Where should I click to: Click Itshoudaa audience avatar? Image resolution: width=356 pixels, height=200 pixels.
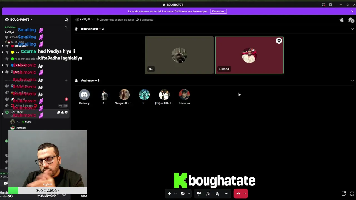point(184,95)
